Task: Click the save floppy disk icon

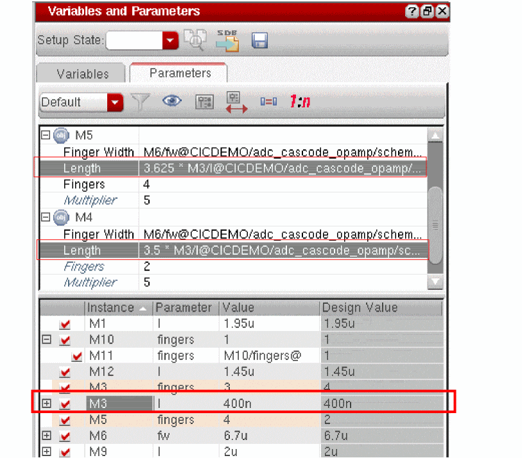Action: [x=259, y=40]
